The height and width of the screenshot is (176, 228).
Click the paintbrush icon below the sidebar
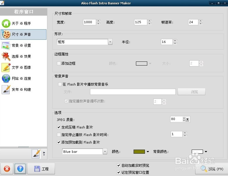coord(36,154)
